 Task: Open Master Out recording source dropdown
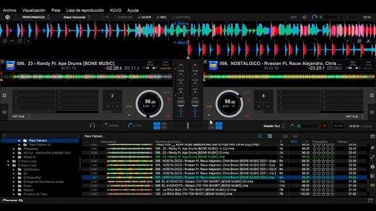coord(274,126)
